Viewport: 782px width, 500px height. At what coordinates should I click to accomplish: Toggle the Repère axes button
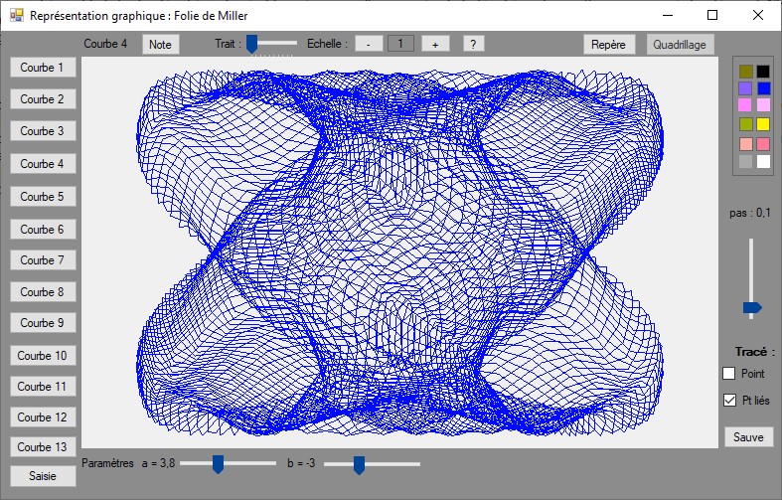(608, 44)
